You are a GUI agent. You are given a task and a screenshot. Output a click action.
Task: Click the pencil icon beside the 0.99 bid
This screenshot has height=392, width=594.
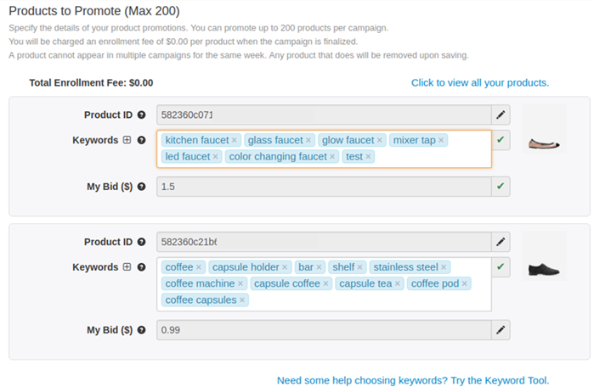[x=501, y=330]
